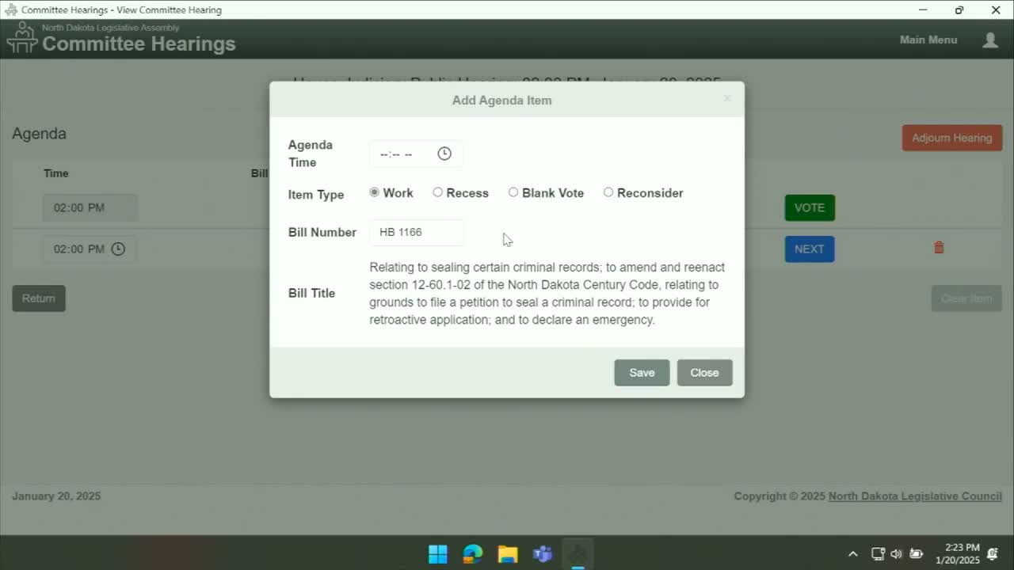Click the "Add Agenda Item" dialog title
Viewport: 1014px width, 570px height.
coord(502,101)
